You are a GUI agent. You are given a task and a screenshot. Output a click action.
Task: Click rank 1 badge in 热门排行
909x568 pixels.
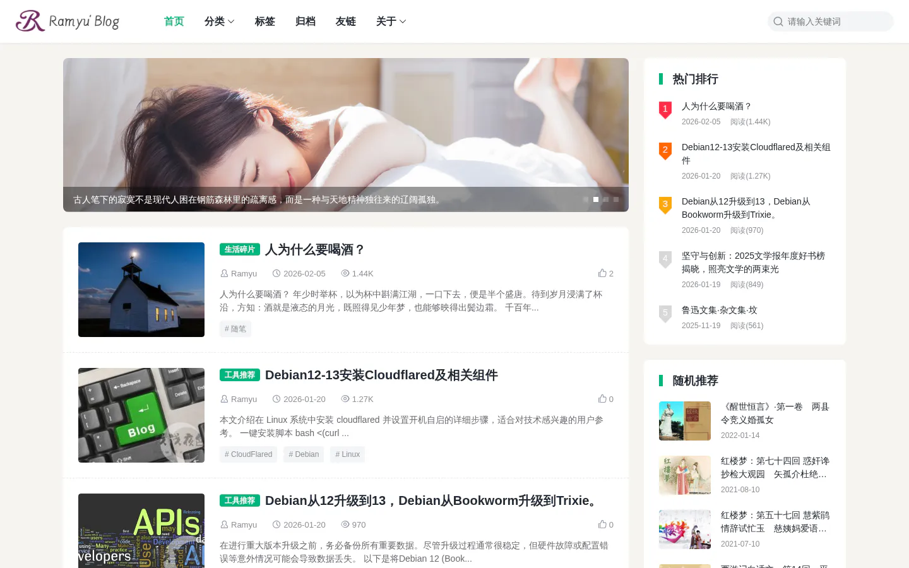point(665,110)
